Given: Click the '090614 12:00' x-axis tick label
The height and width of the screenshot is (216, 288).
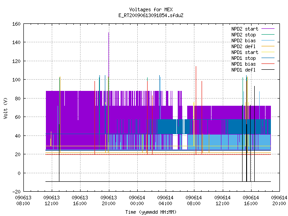Looking at the screenshot, I should click(x=222, y=201).
